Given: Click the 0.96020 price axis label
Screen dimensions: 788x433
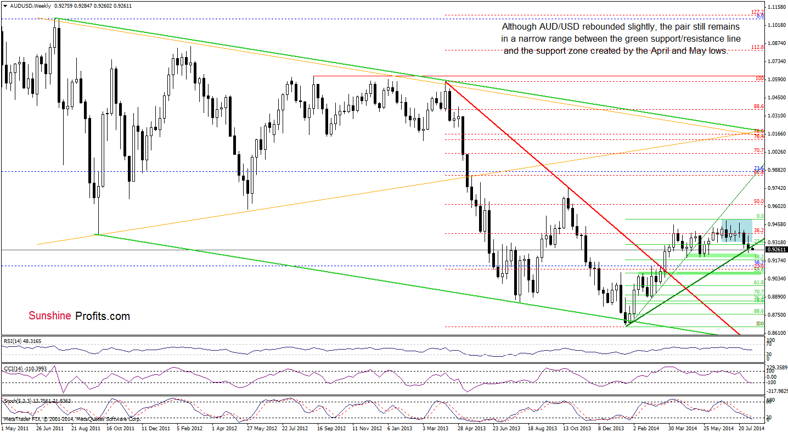Looking at the screenshot, I should pyautogui.click(x=777, y=206).
